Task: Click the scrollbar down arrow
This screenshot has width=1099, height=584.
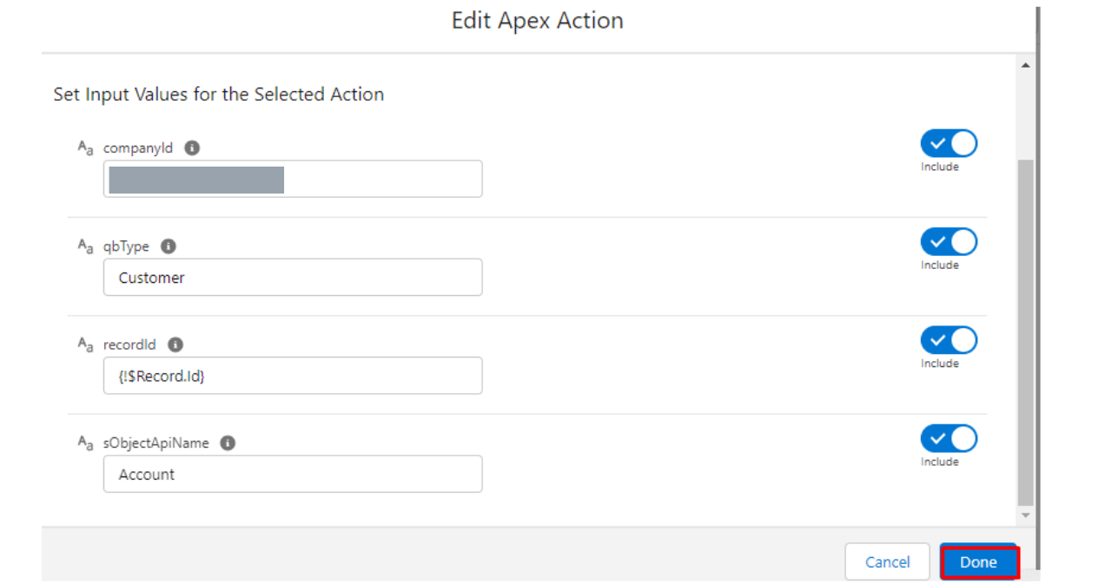Action: tap(1025, 515)
